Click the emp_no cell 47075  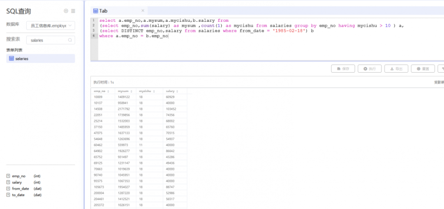103,133
